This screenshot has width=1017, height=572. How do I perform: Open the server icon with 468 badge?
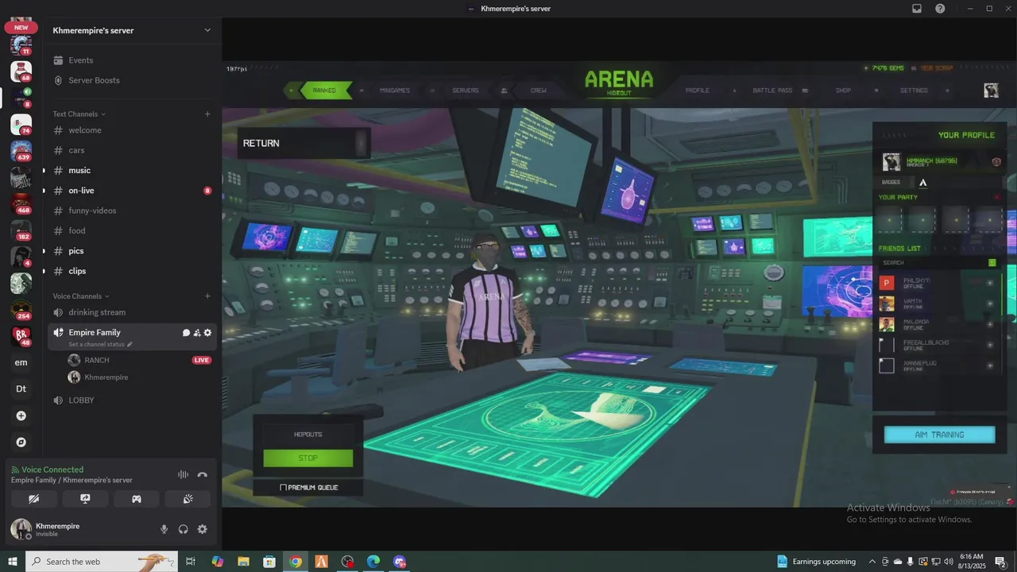click(x=21, y=203)
